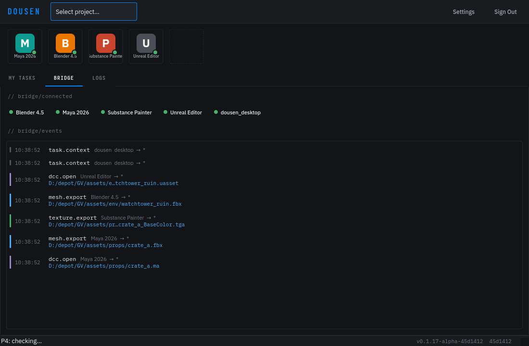Select the BRIDGE tab
The image size is (529, 346).
tap(64, 78)
